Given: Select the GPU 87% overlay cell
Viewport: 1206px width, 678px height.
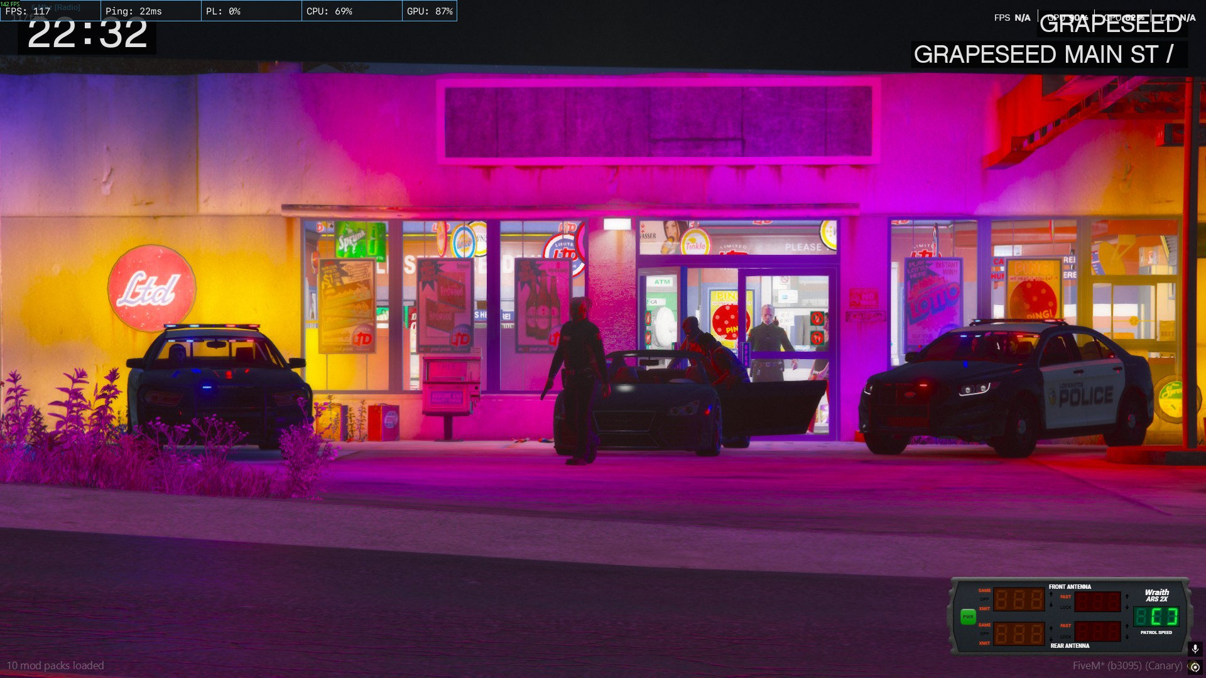Looking at the screenshot, I should [x=430, y=11].
